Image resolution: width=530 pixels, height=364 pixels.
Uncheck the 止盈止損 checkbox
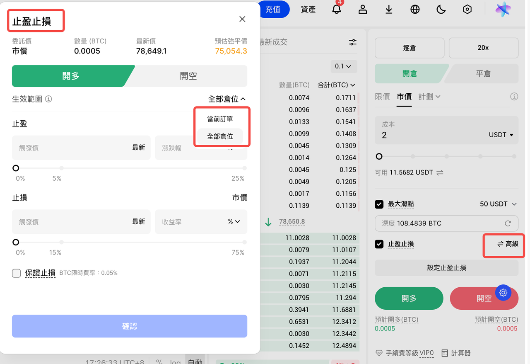[379, 244]
